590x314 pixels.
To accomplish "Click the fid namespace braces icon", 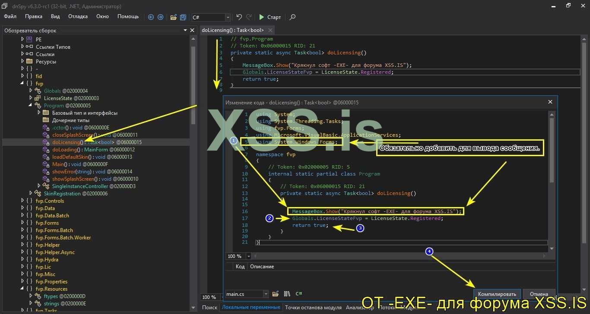I will tap(29, 76).
